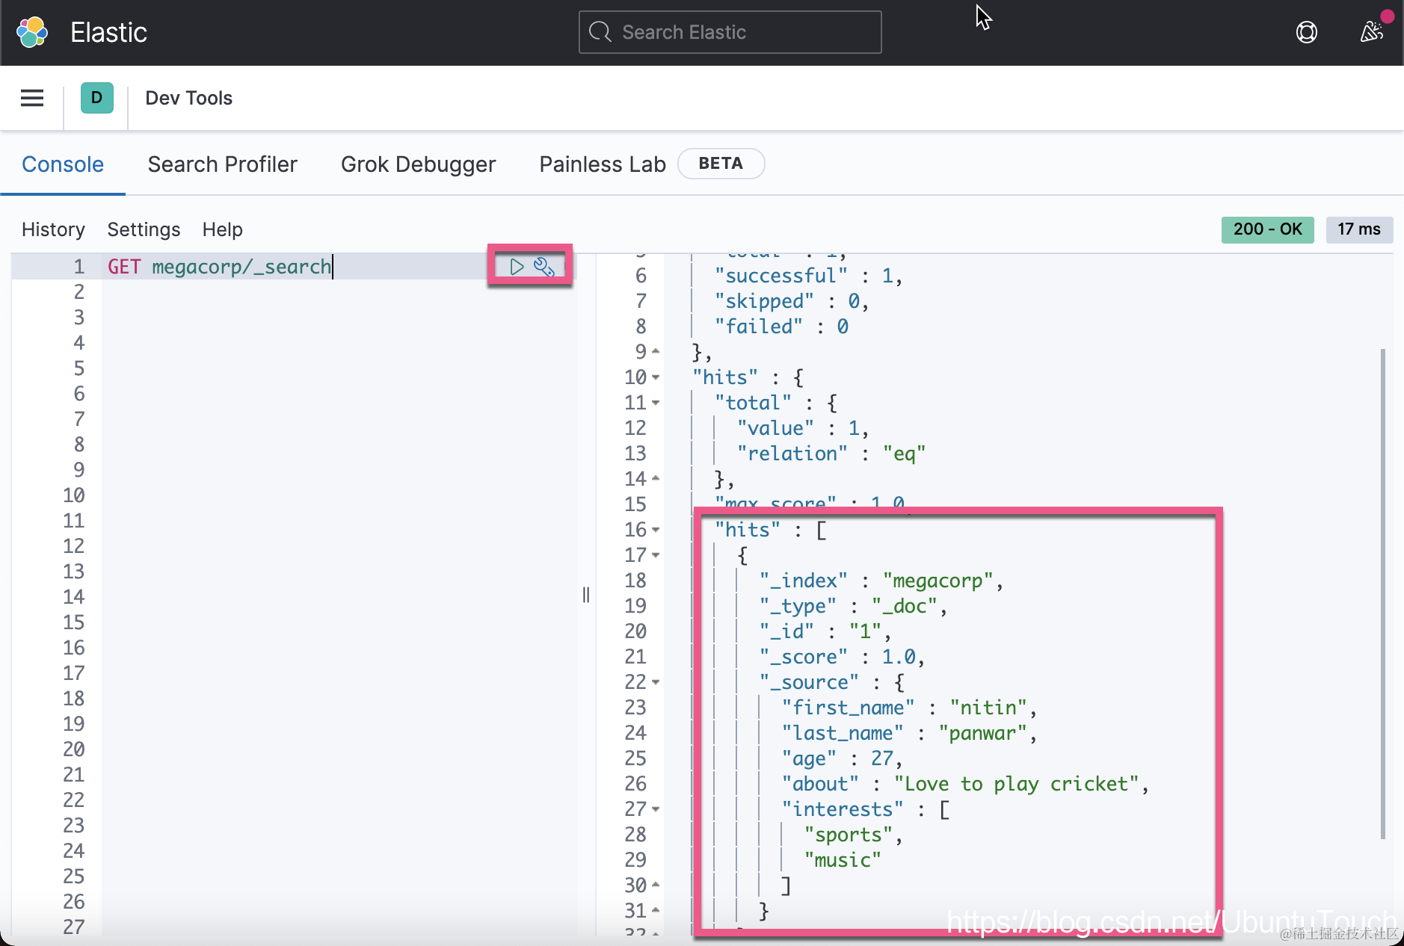1404x946 pixels.
Task: Collapse the fold arrow at line 16
Action: pyautogui.click(x=656, y=530)
